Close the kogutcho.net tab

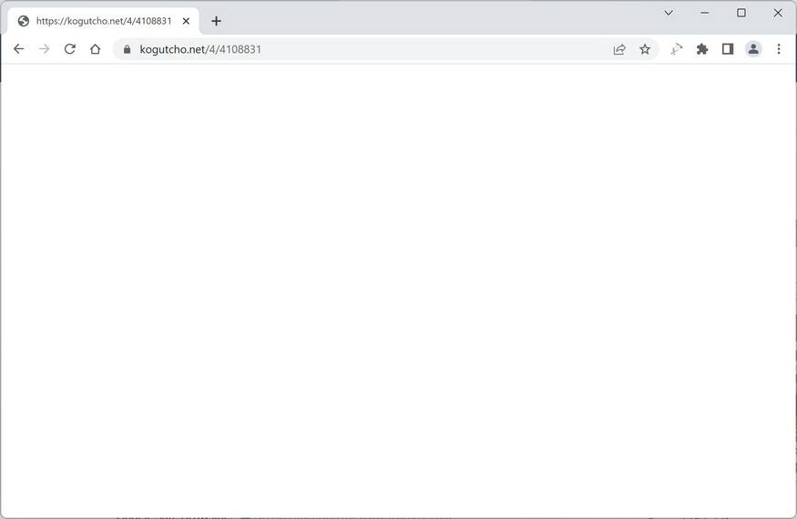[x=186, y=21]
